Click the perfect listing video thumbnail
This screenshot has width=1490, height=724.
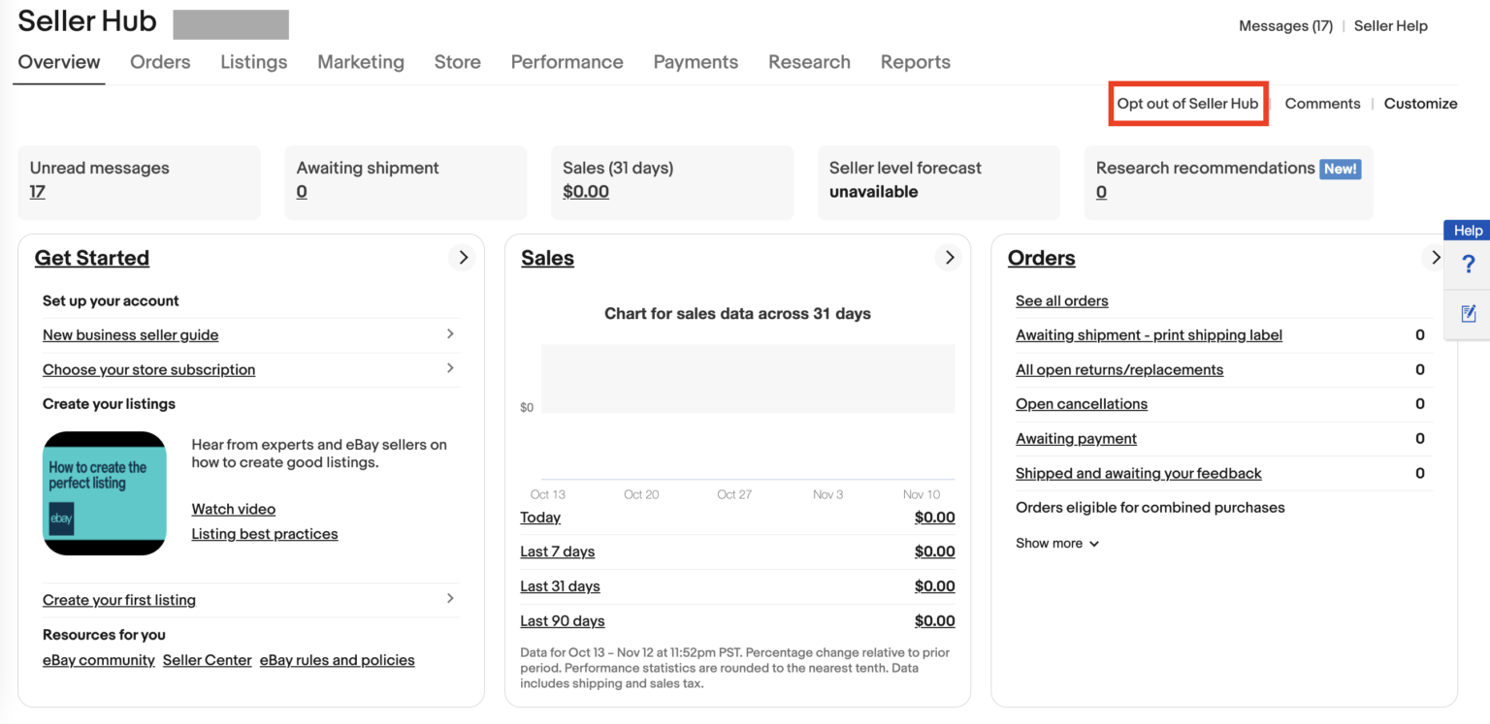[104, 493]
